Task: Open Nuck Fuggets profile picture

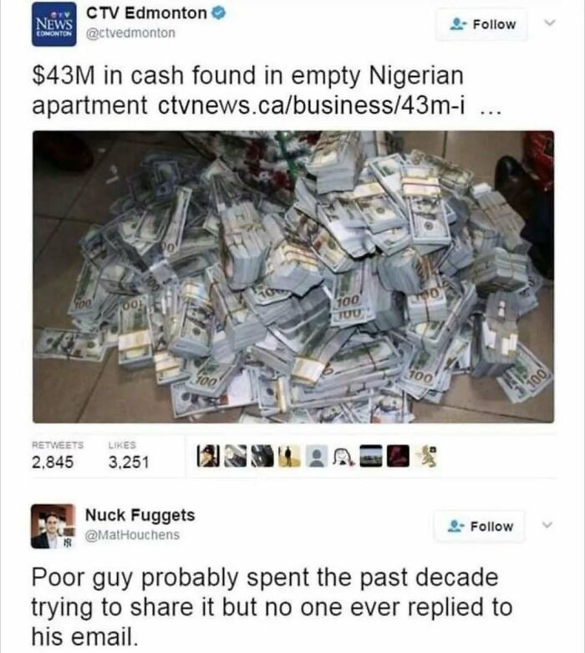Action: coord(53,526)
